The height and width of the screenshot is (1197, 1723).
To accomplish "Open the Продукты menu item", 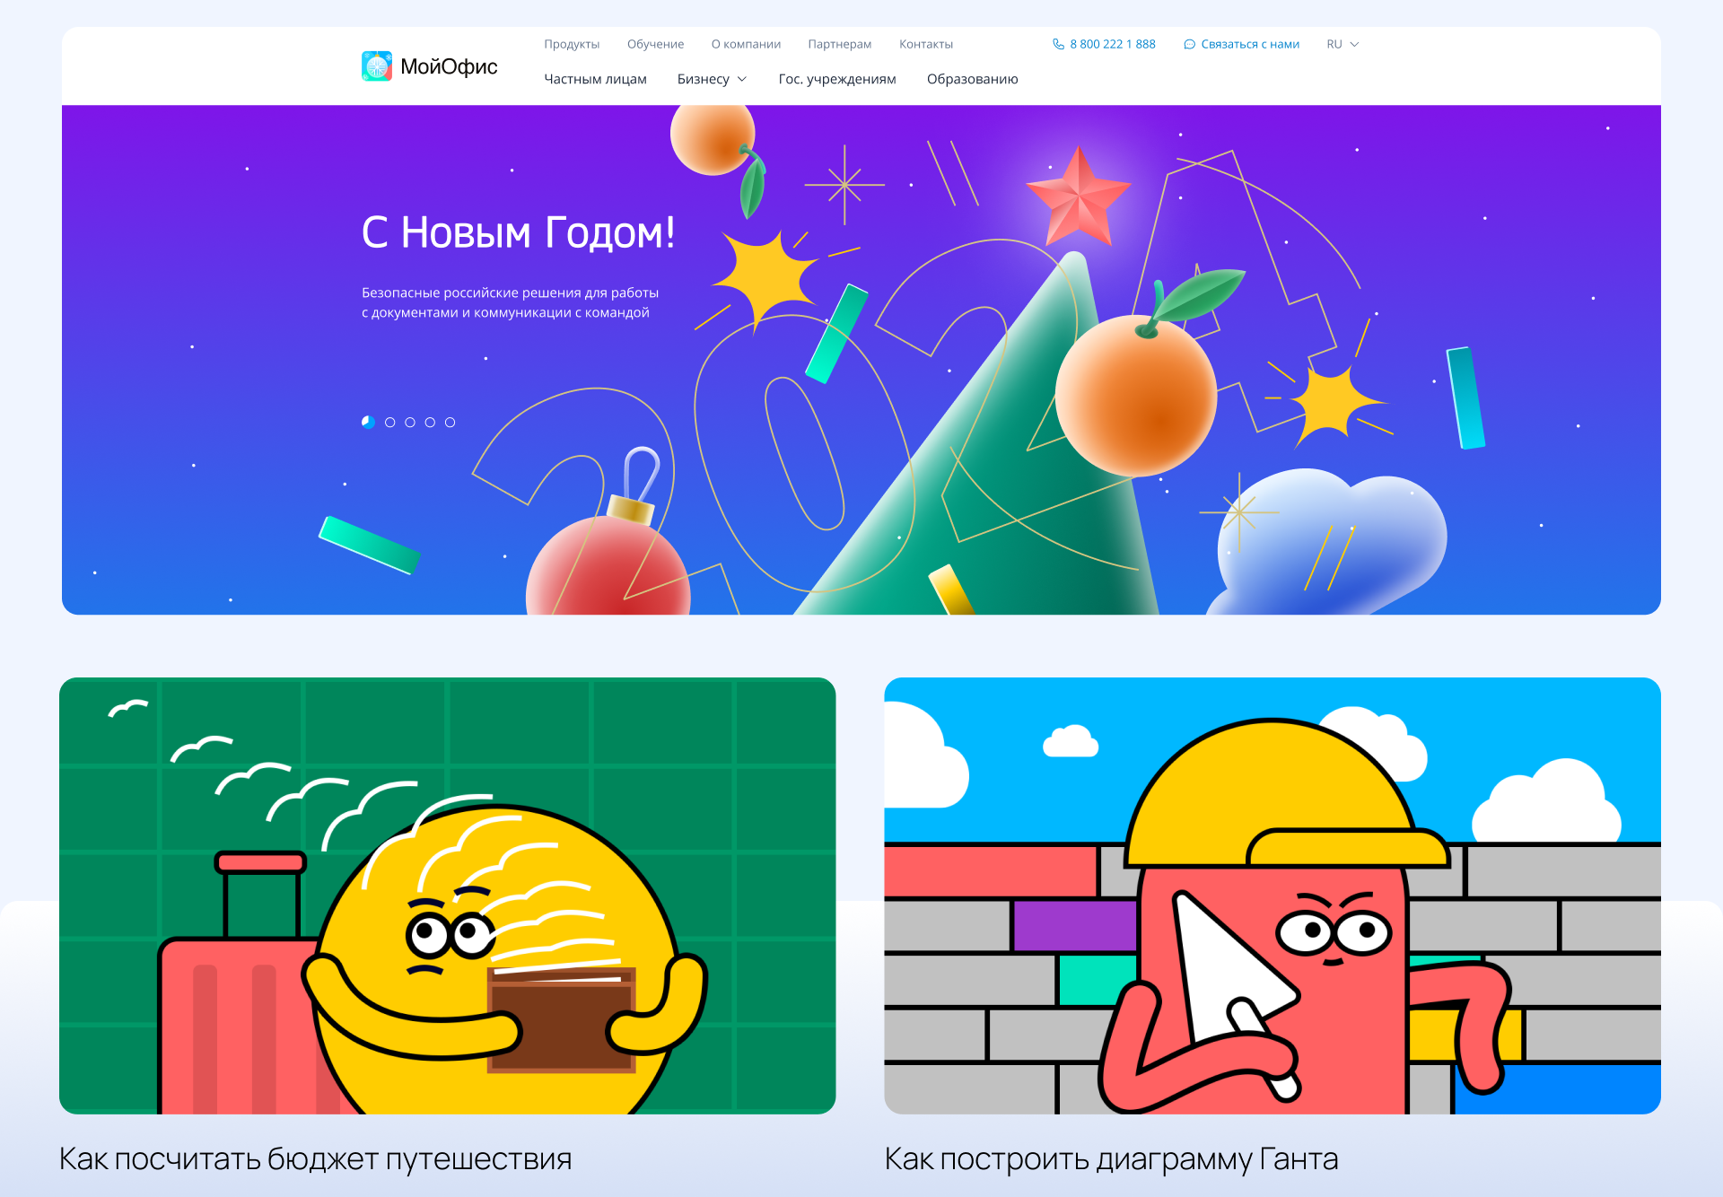I will point(572,44).
